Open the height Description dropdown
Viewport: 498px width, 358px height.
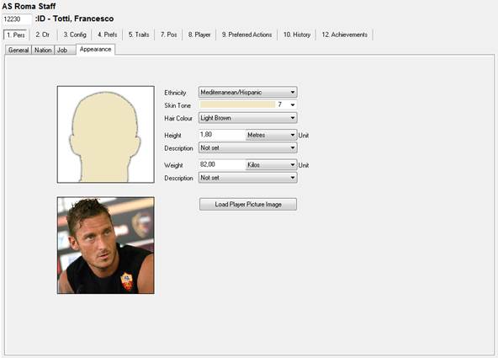(x=247, y=148)
